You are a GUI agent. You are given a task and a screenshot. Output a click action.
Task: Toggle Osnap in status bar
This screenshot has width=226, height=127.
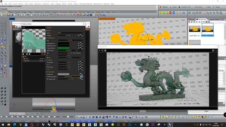pyautogui.click(x=92, y=121)
